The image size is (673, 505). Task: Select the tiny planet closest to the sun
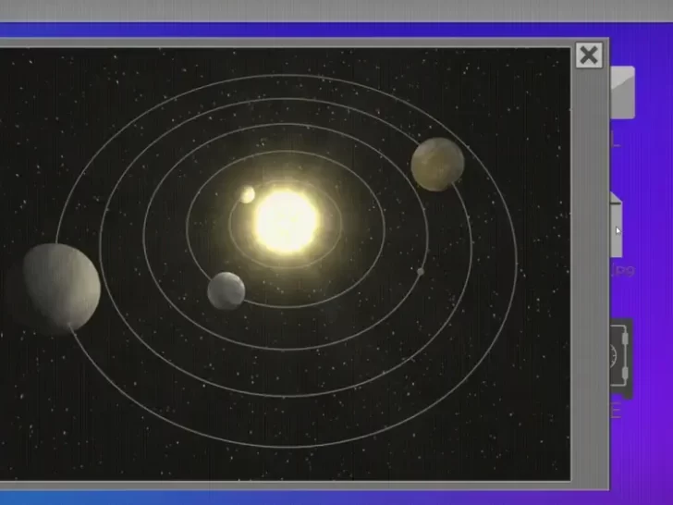point(248,194)
